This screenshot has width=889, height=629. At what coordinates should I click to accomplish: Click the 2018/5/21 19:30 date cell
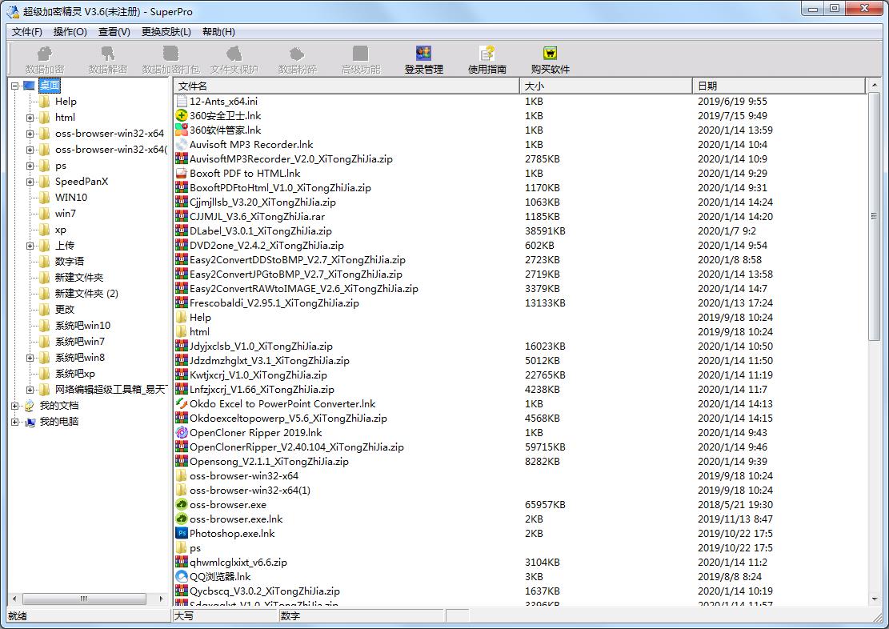(735, 505)
